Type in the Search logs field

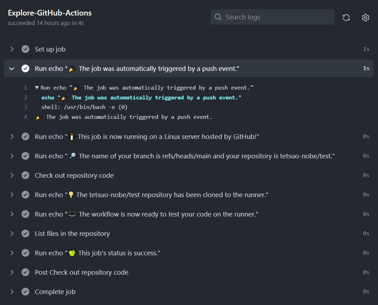[x=277, y=17]
